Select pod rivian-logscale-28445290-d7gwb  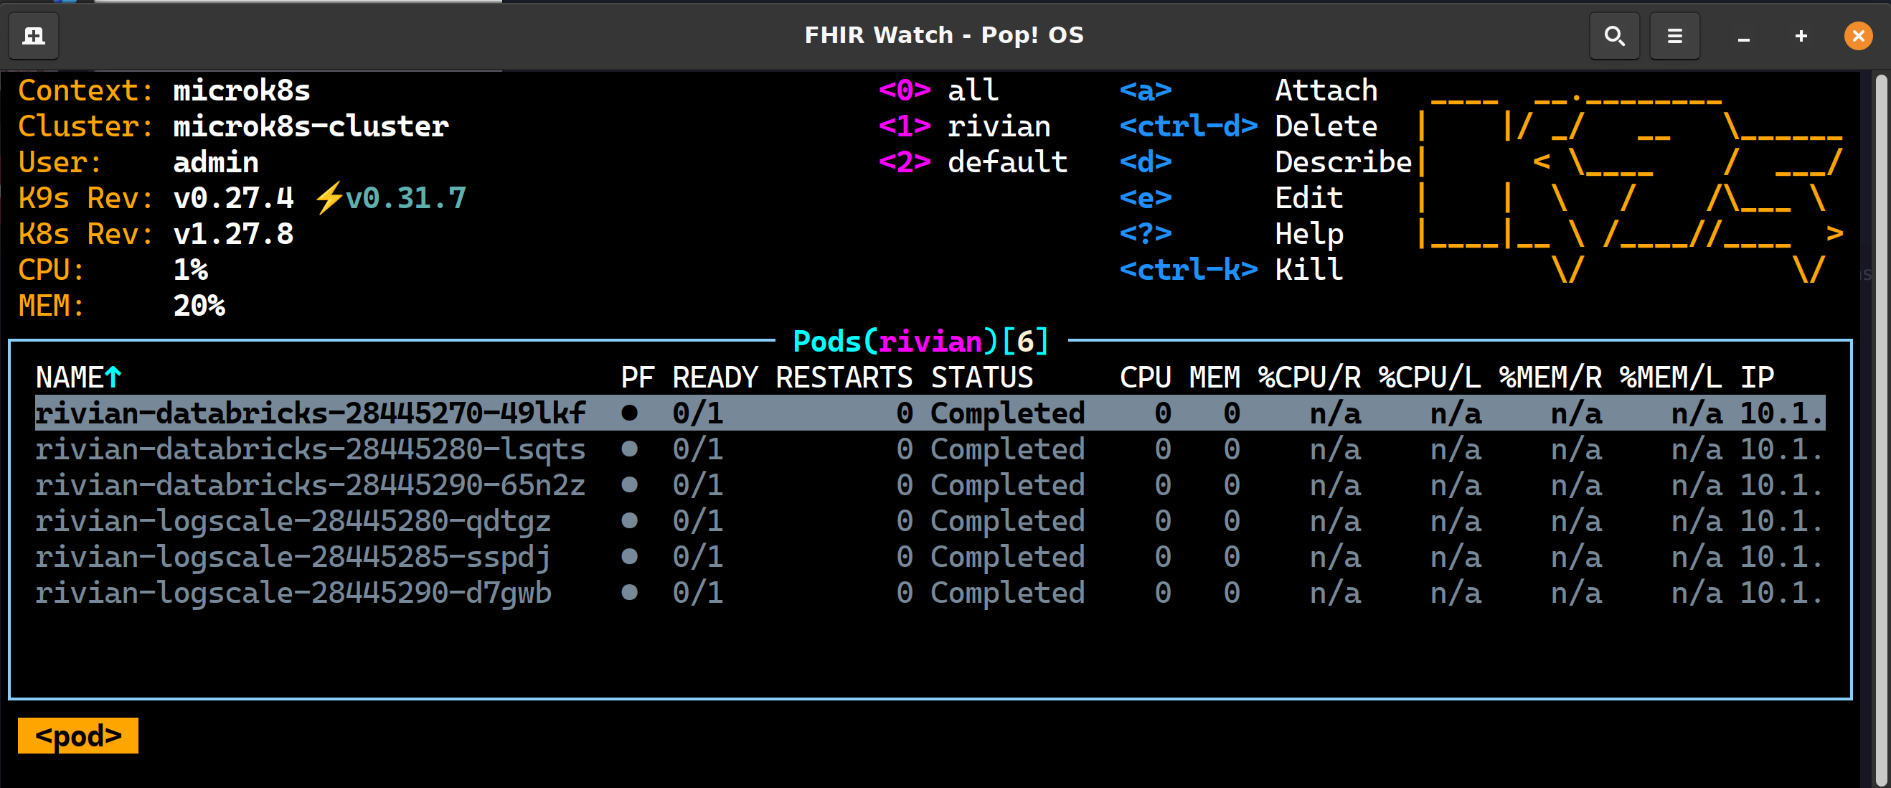(x=293, y=593)
